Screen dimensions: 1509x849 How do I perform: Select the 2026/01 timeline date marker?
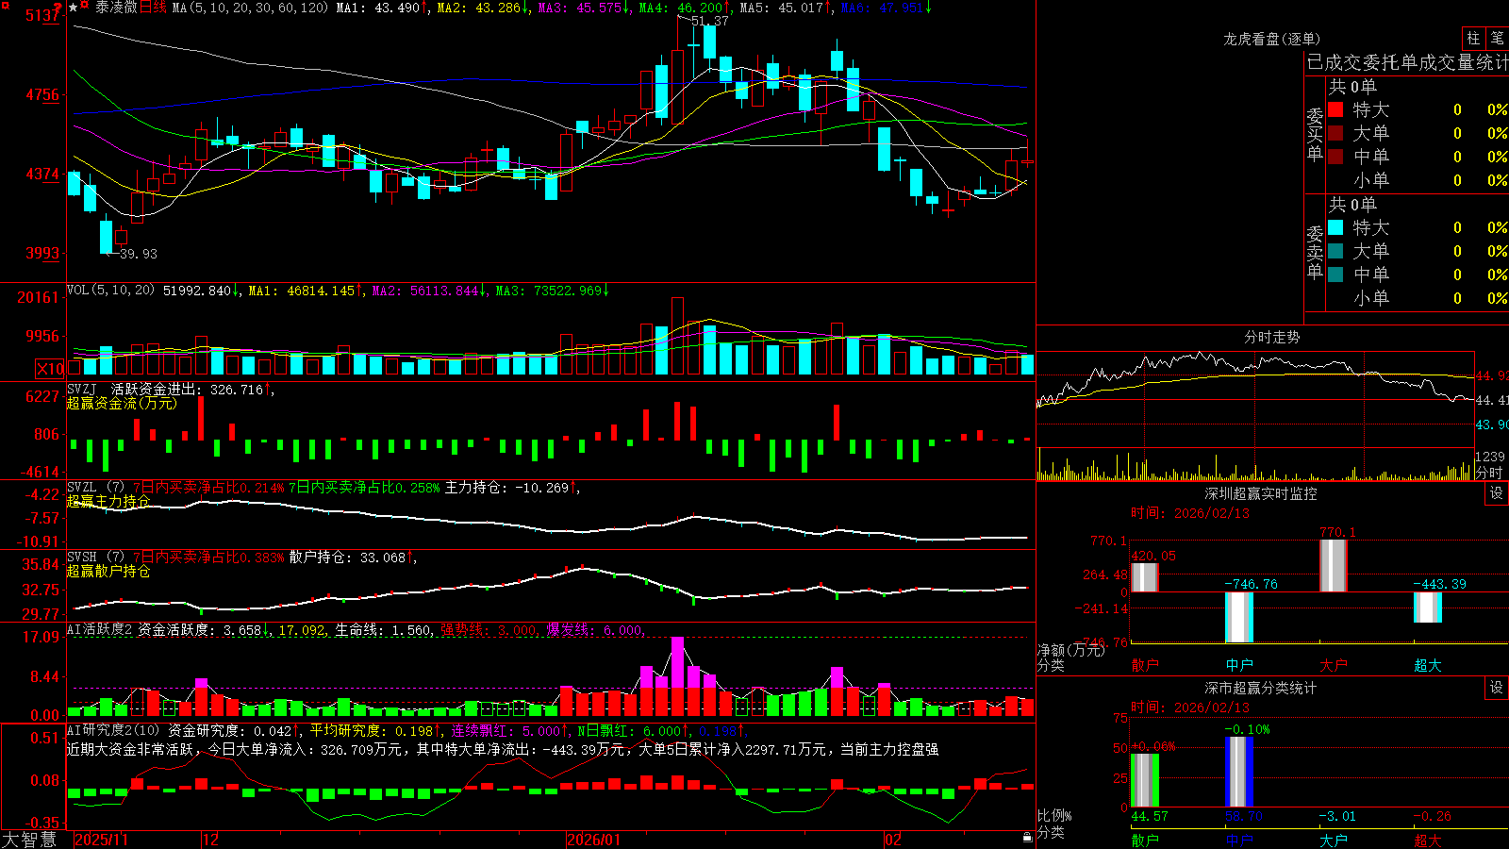click(x=593, y=840)
